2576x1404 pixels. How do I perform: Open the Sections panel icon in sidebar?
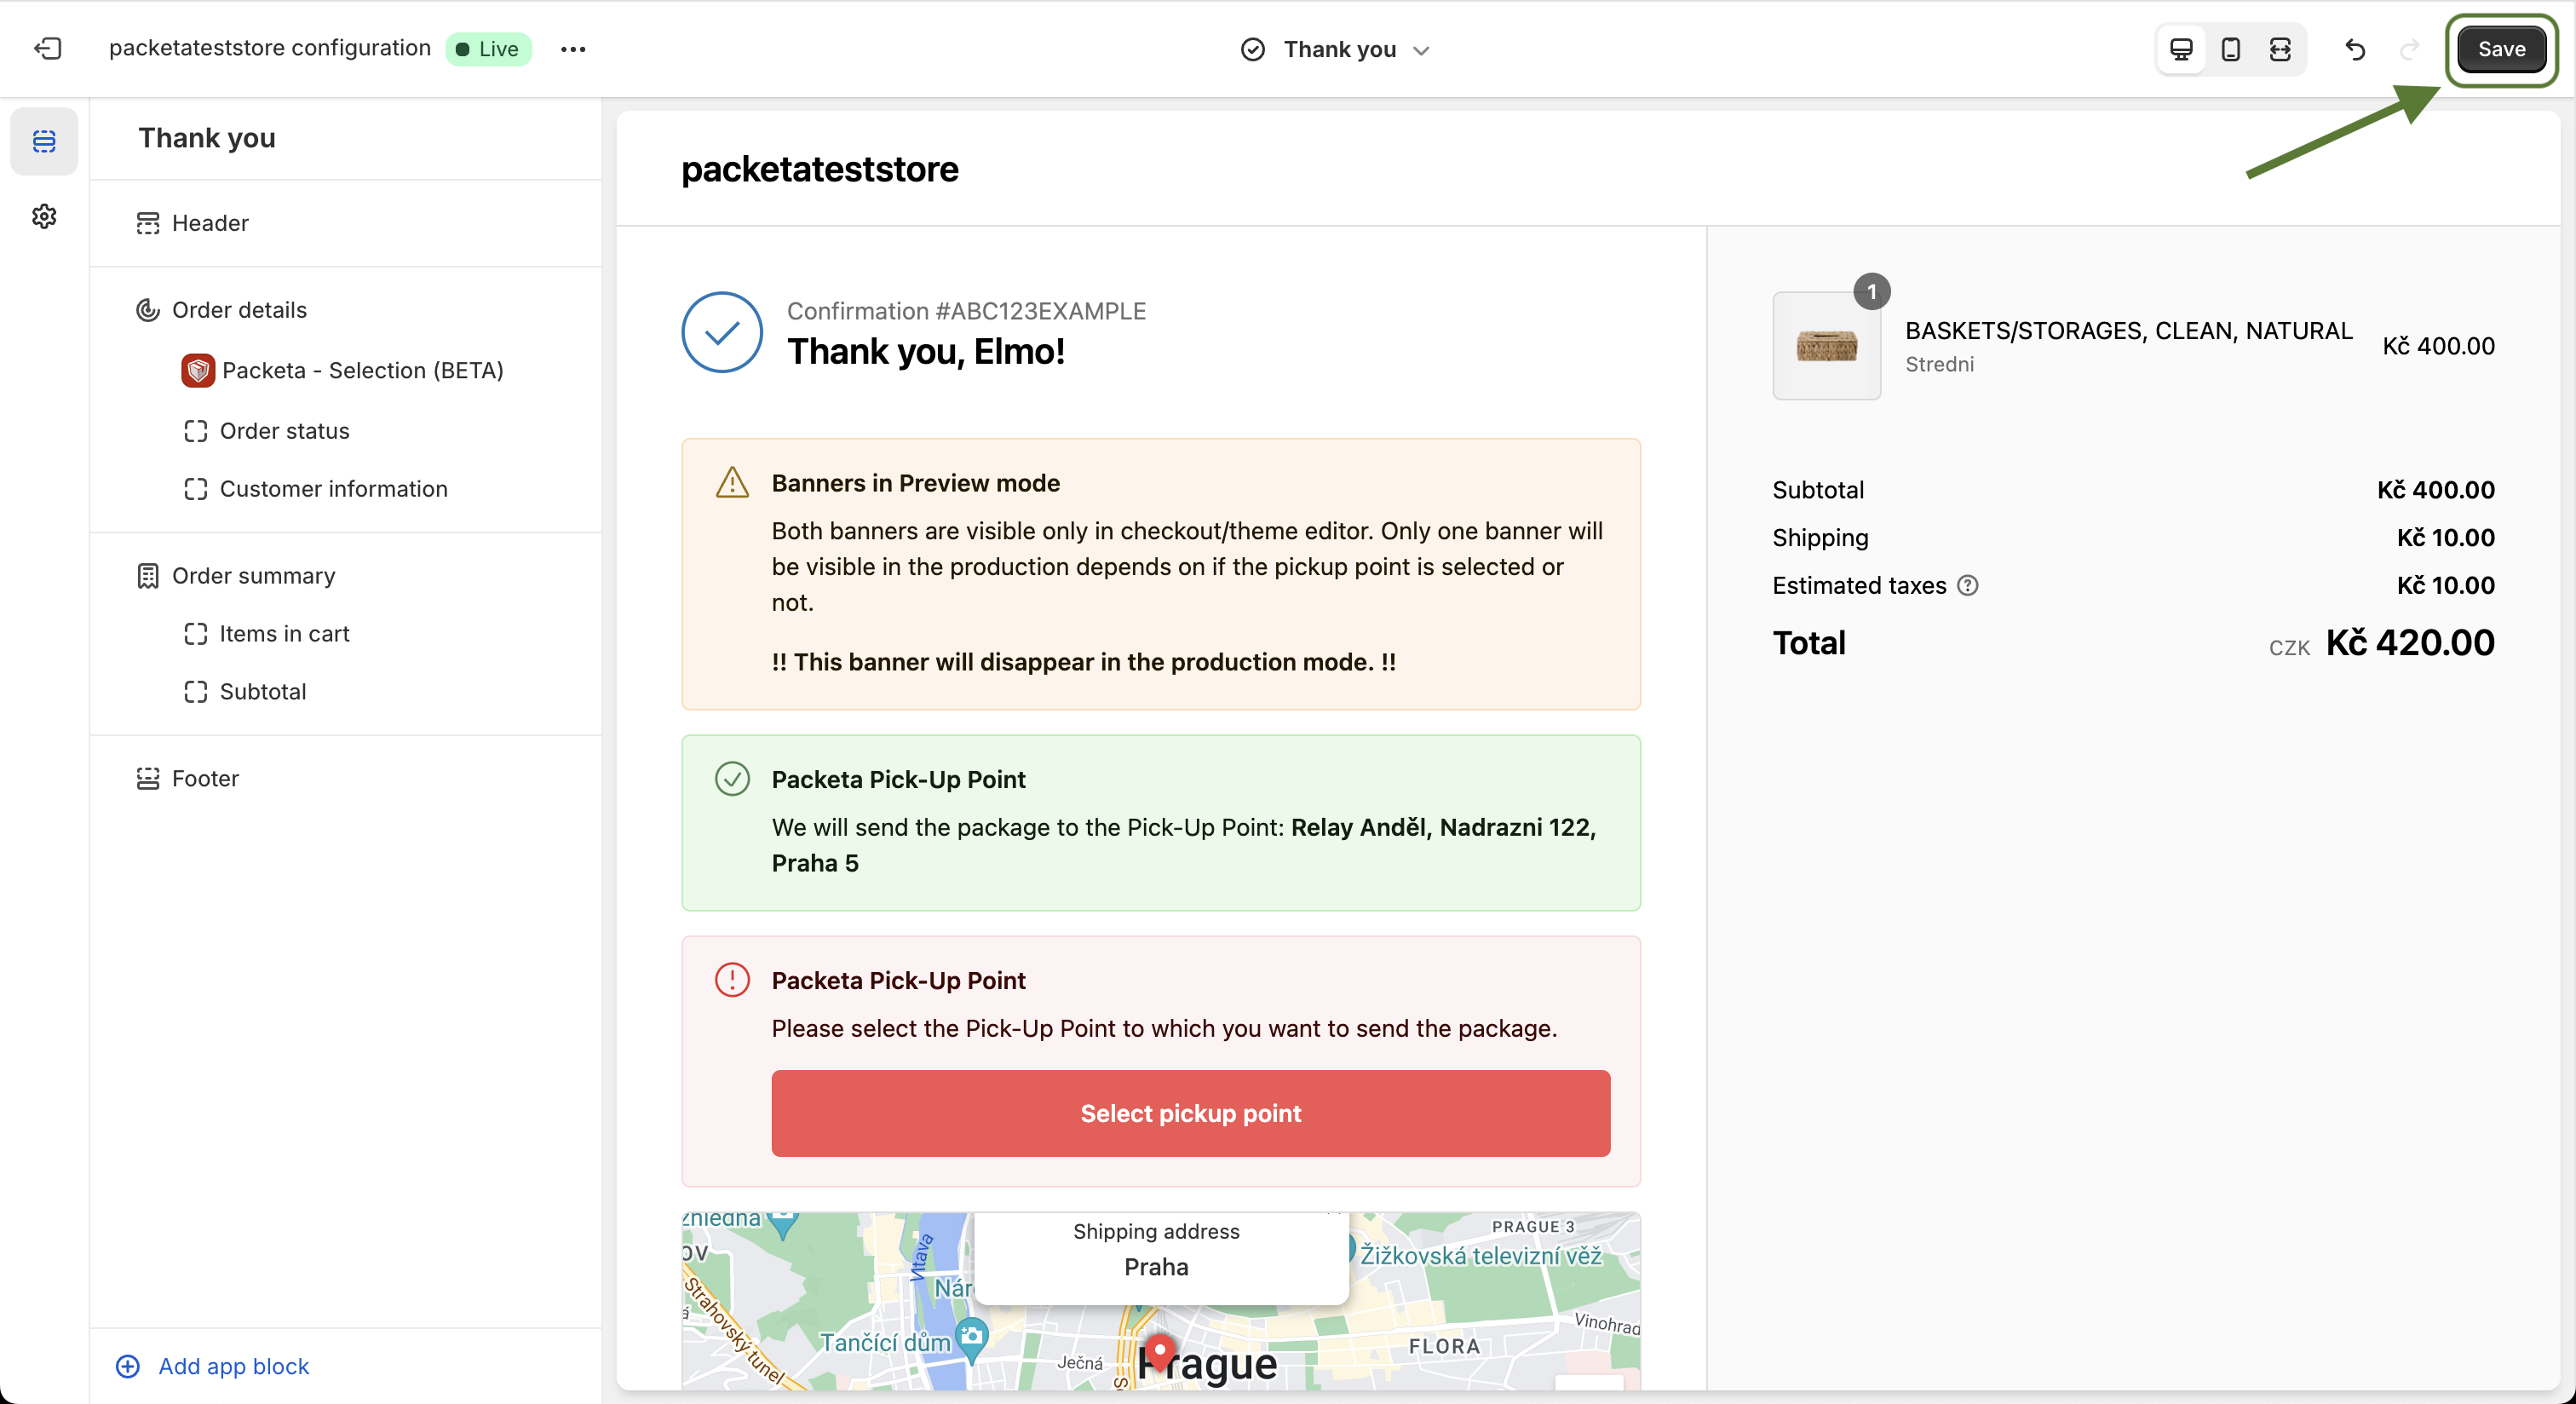coord(44,141)
